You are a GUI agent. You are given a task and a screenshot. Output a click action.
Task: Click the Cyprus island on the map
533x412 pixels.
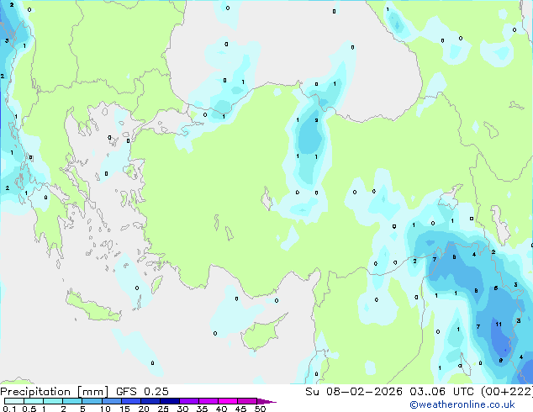(261, 335)
